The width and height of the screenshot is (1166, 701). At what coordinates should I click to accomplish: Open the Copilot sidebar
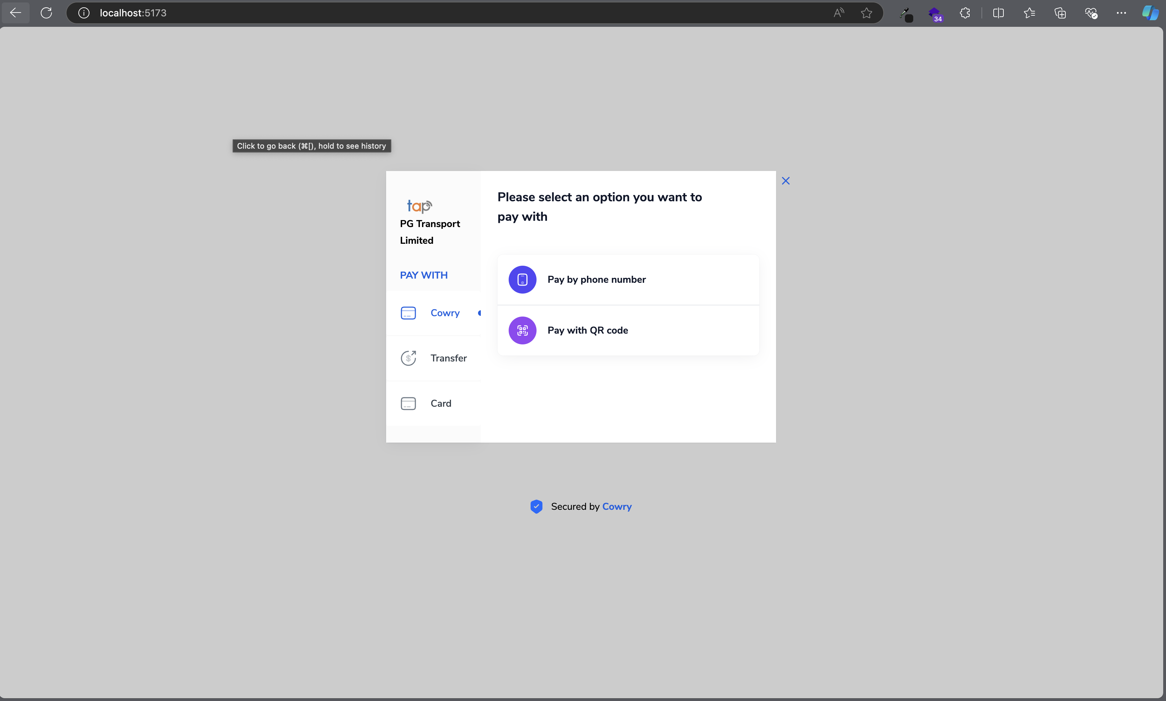(x=1150, y=13)
